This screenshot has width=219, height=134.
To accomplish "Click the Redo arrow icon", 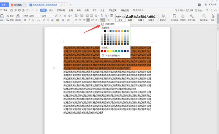I will tap(33, 10).
